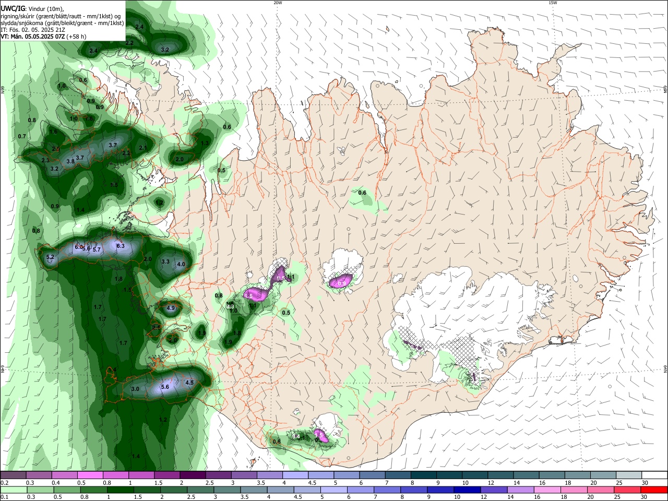Click the 4.9 precipitation value on the map
This screenshot has height=501, width=668.
171,308
